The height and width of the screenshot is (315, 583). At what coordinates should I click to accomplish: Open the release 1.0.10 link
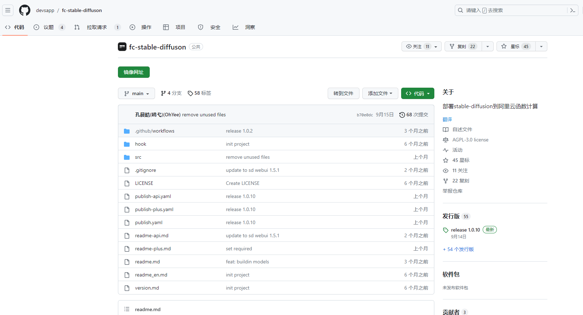pyautogui.click(x=465, y=230)
